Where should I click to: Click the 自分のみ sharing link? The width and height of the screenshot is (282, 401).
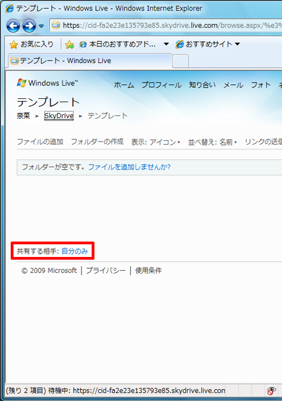point(75,251)
